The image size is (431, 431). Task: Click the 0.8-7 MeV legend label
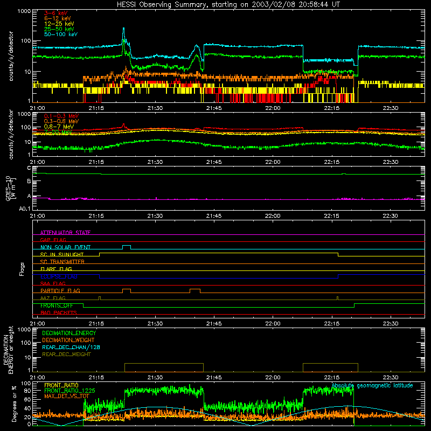[59, 127]
